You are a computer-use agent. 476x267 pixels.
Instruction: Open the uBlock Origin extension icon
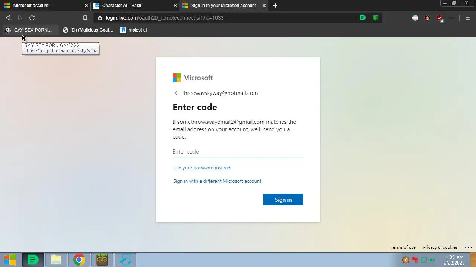coord(440,19)
